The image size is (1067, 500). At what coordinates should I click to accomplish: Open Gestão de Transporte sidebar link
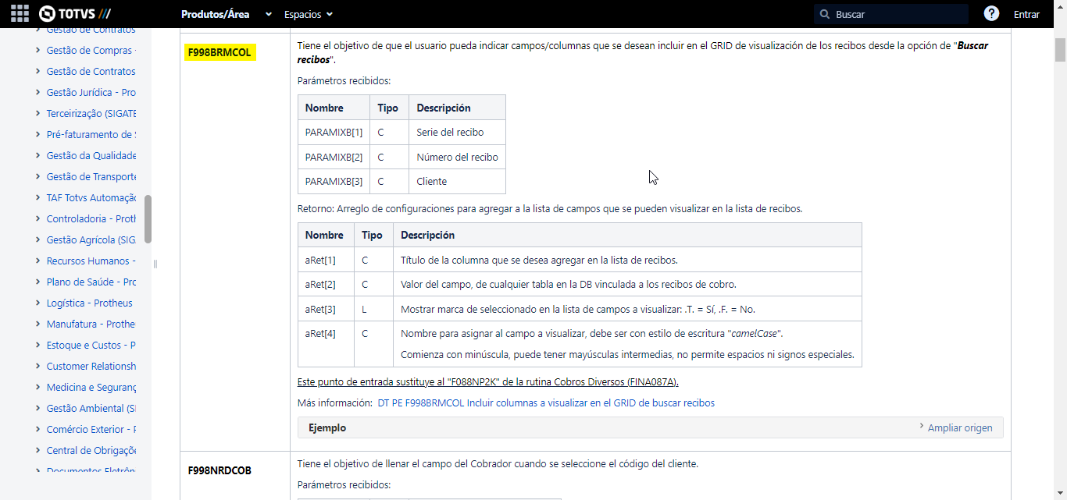coord(91,177)
